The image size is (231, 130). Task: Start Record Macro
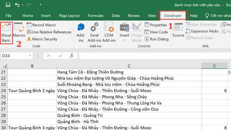pos(41,25)
